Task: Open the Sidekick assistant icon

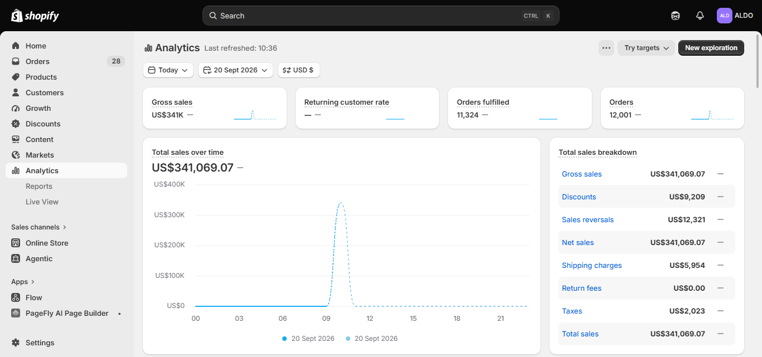Action: (676, 16)
